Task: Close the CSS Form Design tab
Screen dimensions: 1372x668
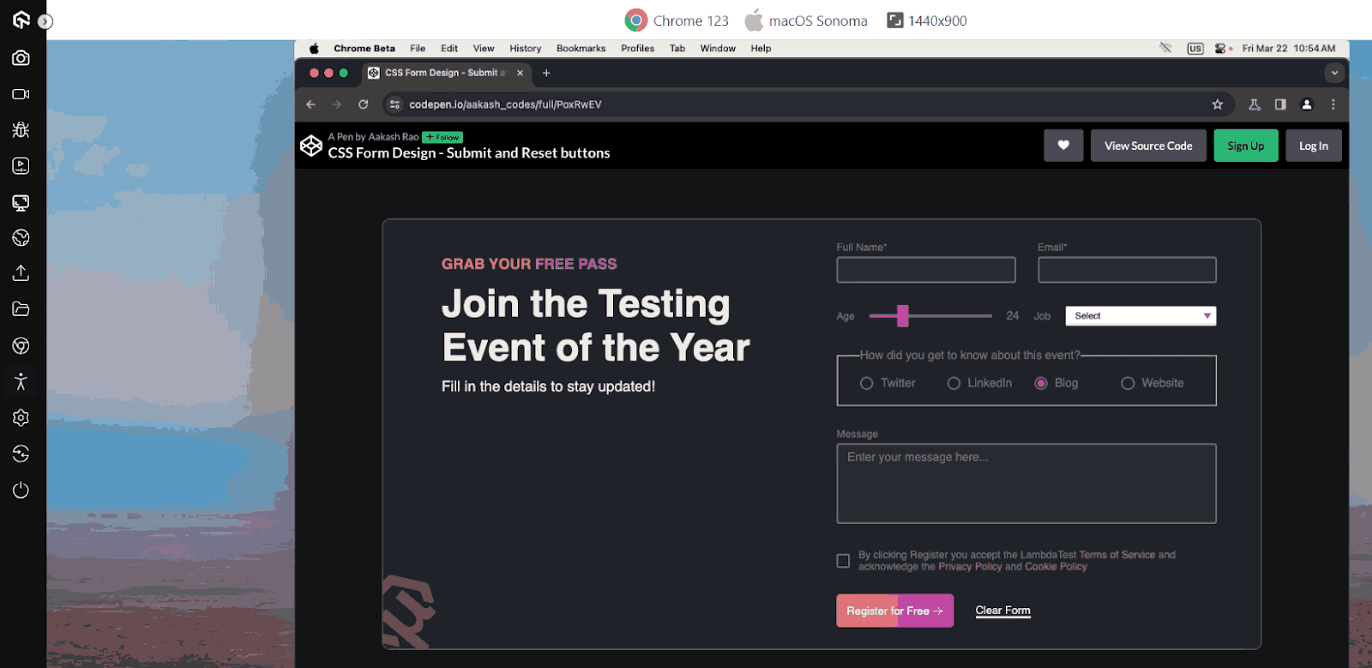Action: tap(520, 73)
